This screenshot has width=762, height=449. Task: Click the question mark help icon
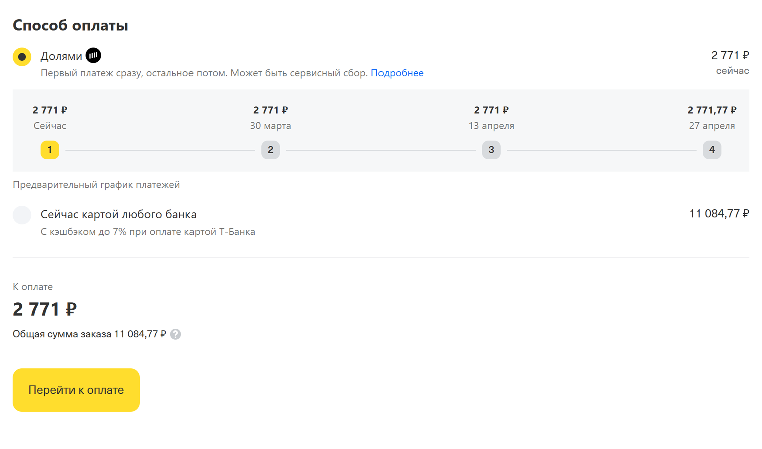coord(175,334)
